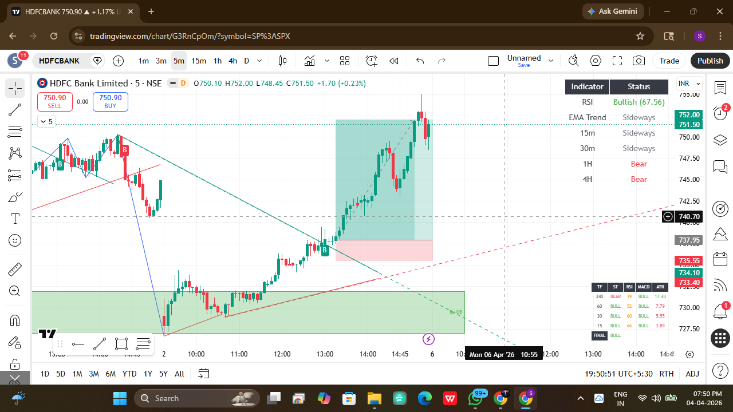The height and width of the screenshot is (412, 733).
Task: Open the go to date calendar
Action: coord(203,374)
